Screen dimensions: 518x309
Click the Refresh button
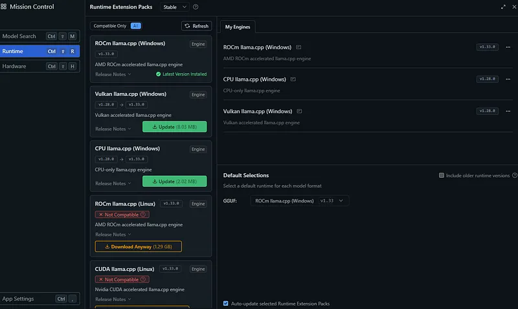point(197,26)
